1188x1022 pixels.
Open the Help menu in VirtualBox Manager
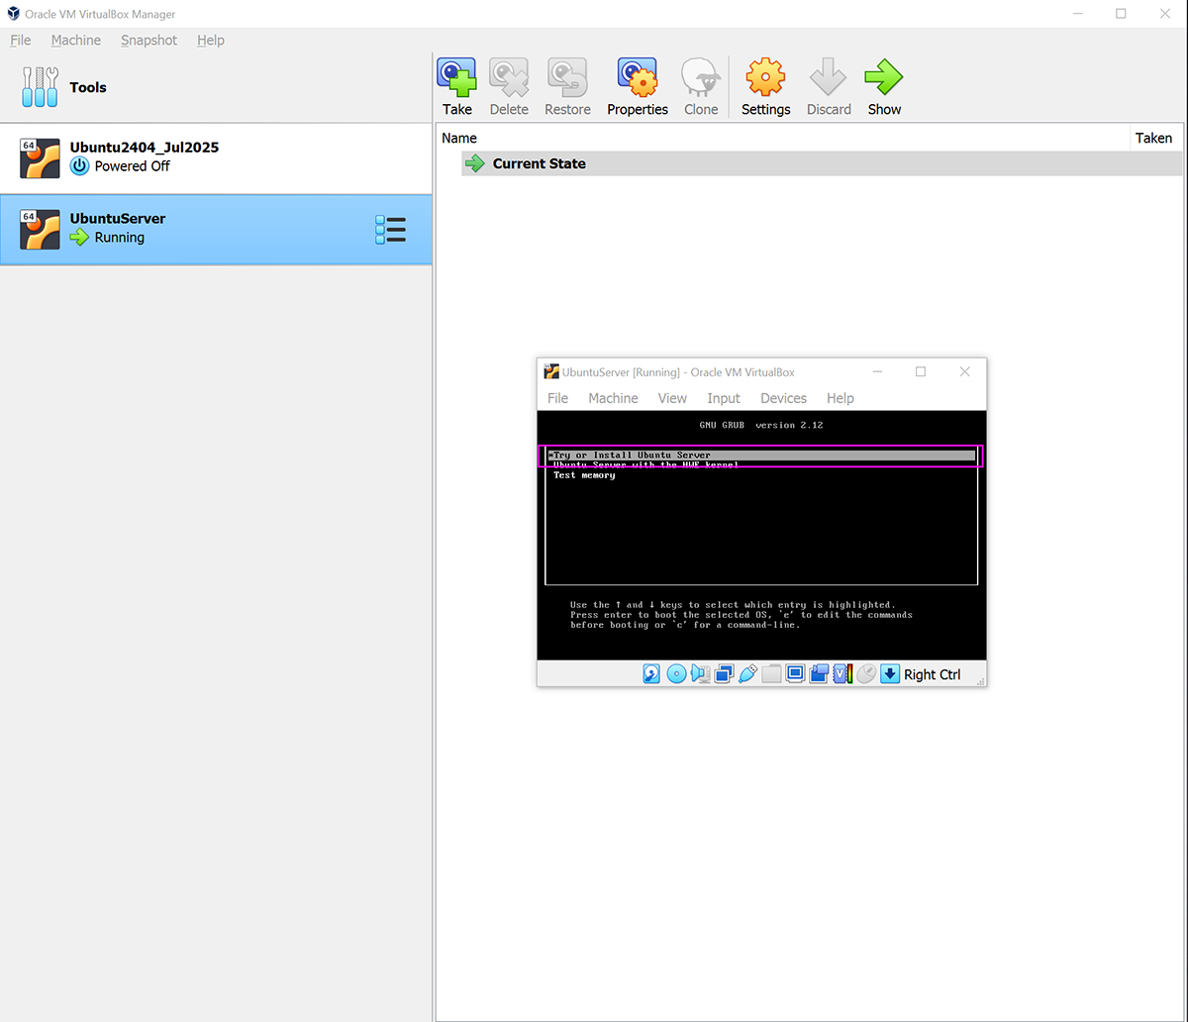pyautogui.click(x=211, y=41)
